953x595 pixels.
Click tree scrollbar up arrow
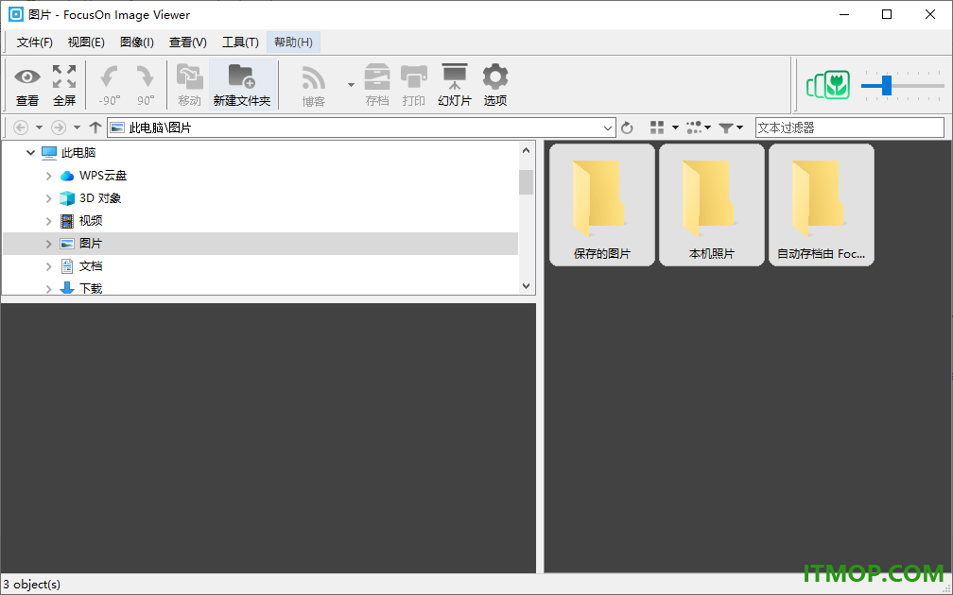pyautogui.click(x=527, y=150)
